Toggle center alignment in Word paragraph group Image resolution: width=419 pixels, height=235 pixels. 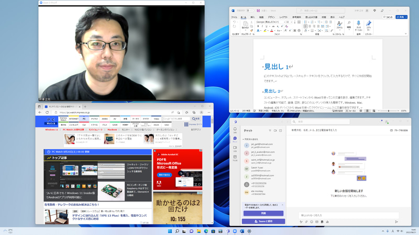pos(310,27)
